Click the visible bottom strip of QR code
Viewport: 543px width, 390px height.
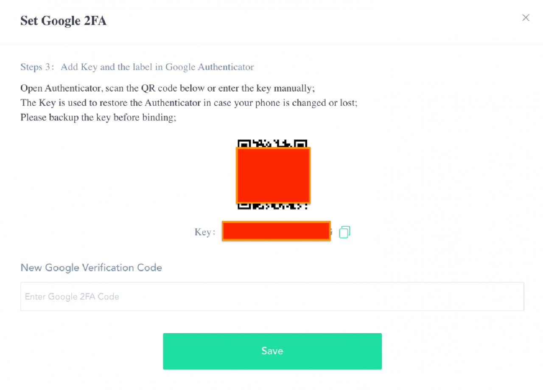(x=272, y=206)
